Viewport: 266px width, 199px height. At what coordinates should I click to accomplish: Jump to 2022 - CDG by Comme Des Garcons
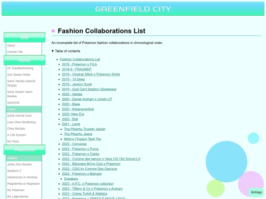(x=89, y=169)
